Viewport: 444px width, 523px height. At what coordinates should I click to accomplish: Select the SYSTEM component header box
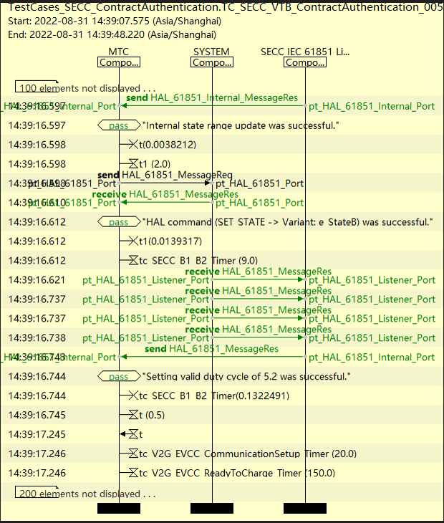pos(212,62)
